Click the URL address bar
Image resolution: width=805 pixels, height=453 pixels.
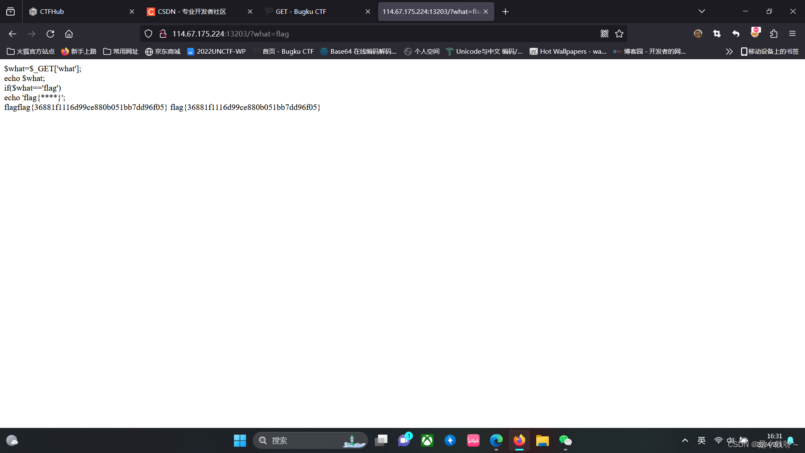click(x=377, y=34)
